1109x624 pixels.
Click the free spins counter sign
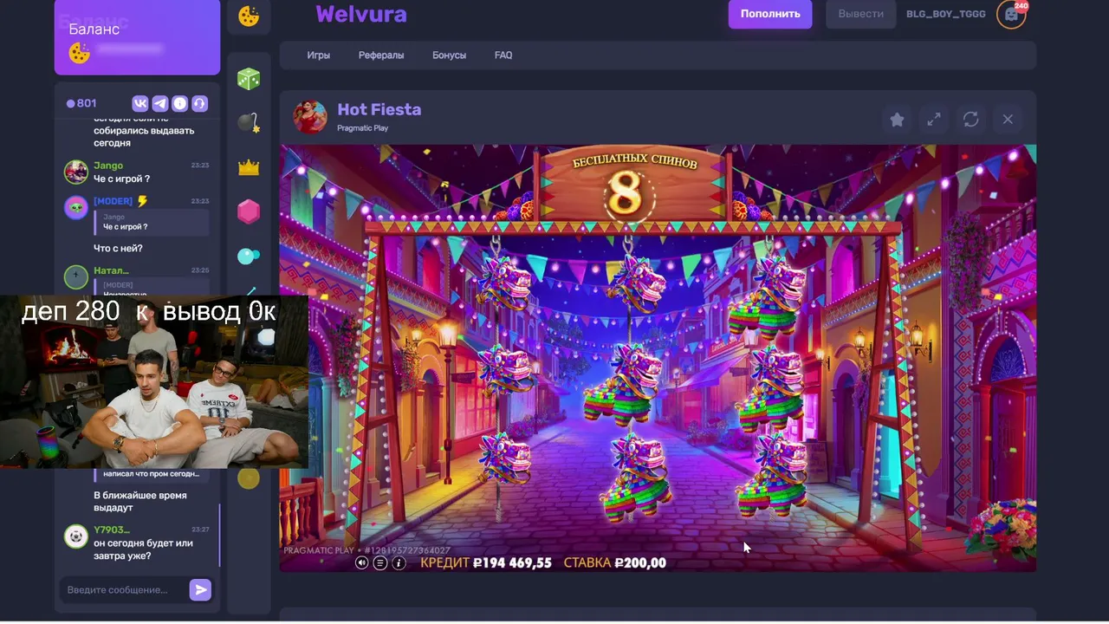click(635, 186)
